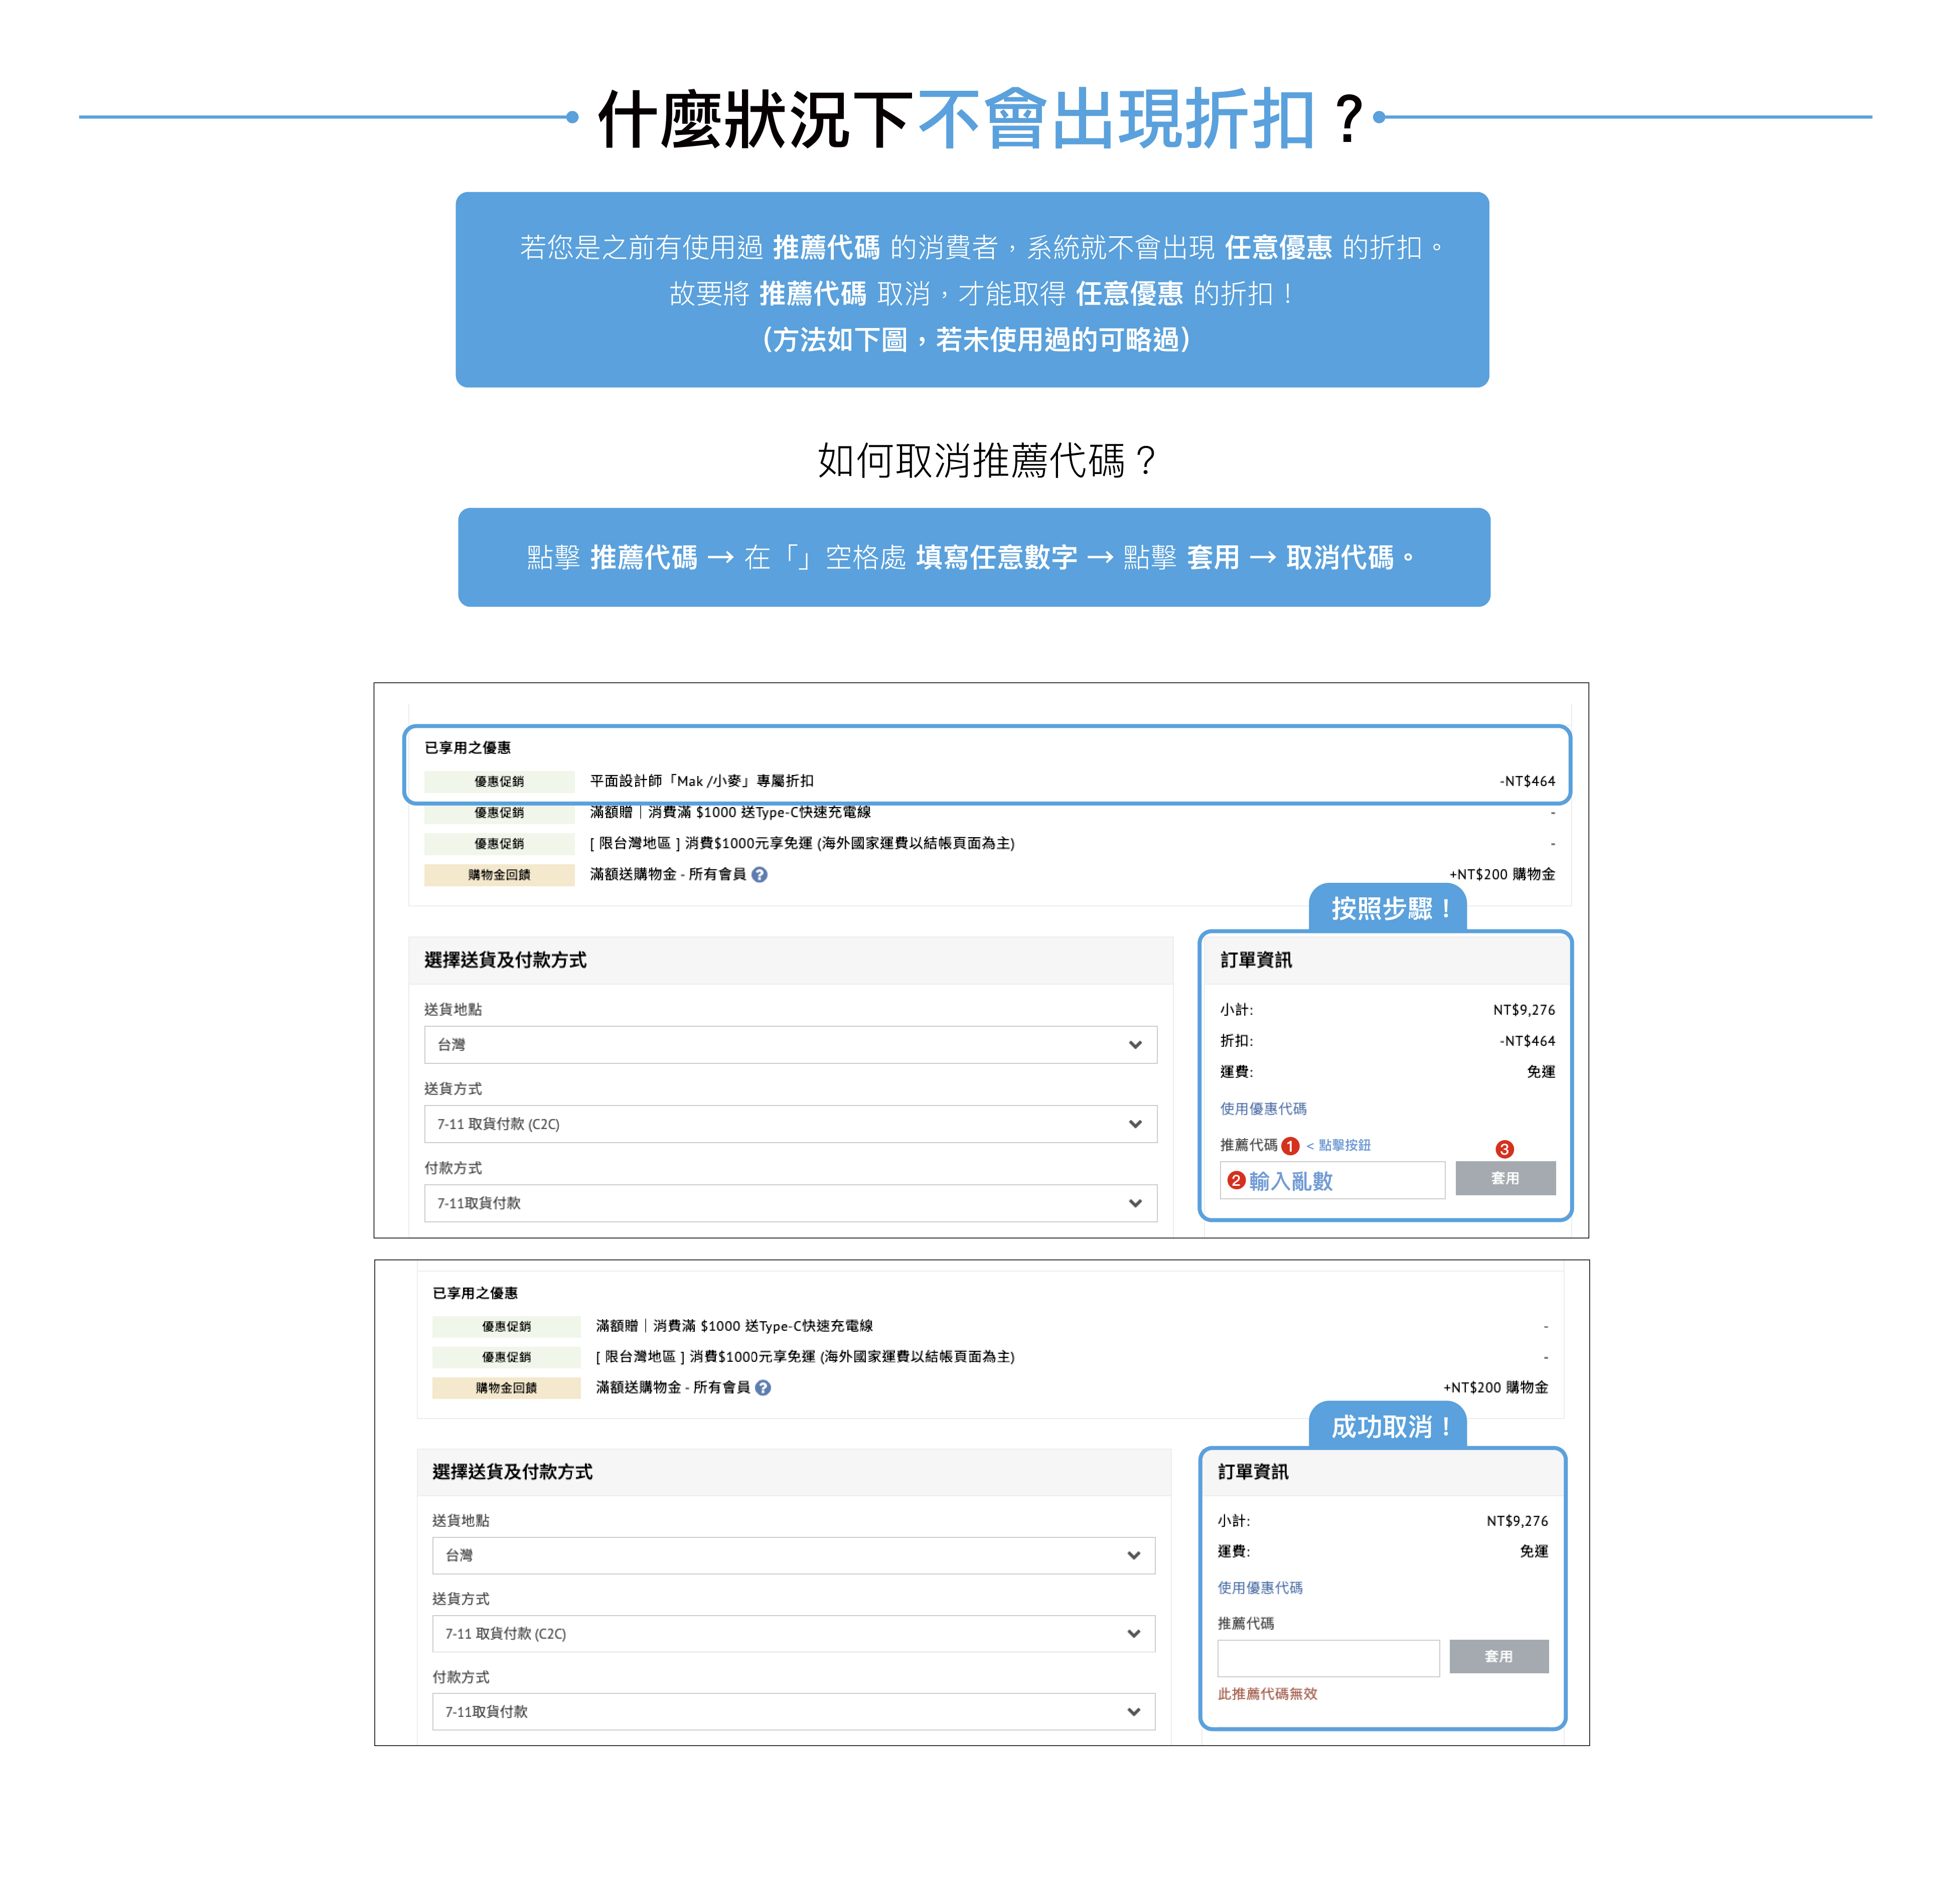Open 付款方式 7-11取貨付款 dropdown in top panel

click(790, 1203)
